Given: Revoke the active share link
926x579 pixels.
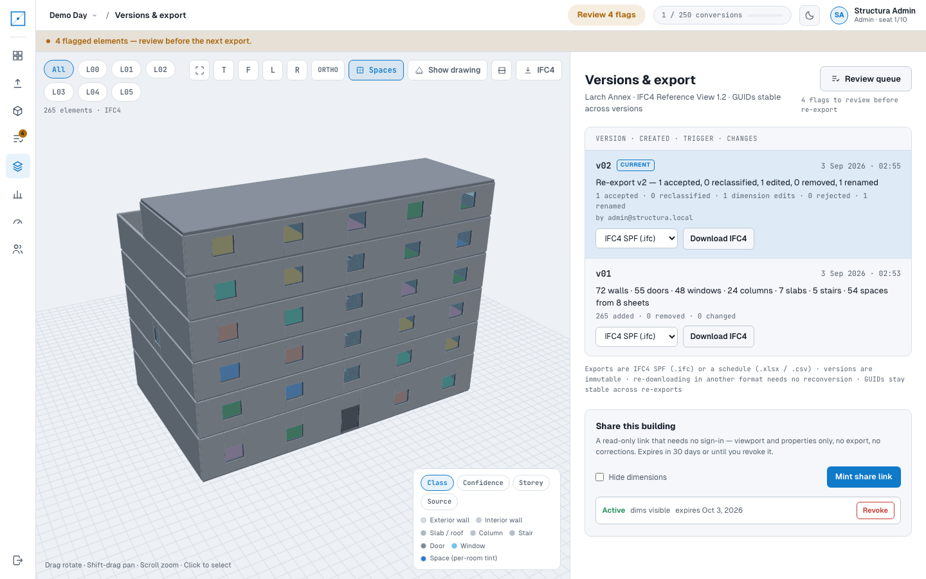Looking at the screenshot, I should [875, 511].
